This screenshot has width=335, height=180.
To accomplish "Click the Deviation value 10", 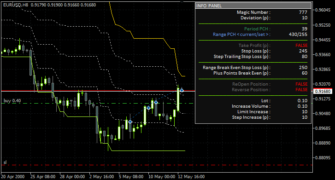I will pos(305,18).
